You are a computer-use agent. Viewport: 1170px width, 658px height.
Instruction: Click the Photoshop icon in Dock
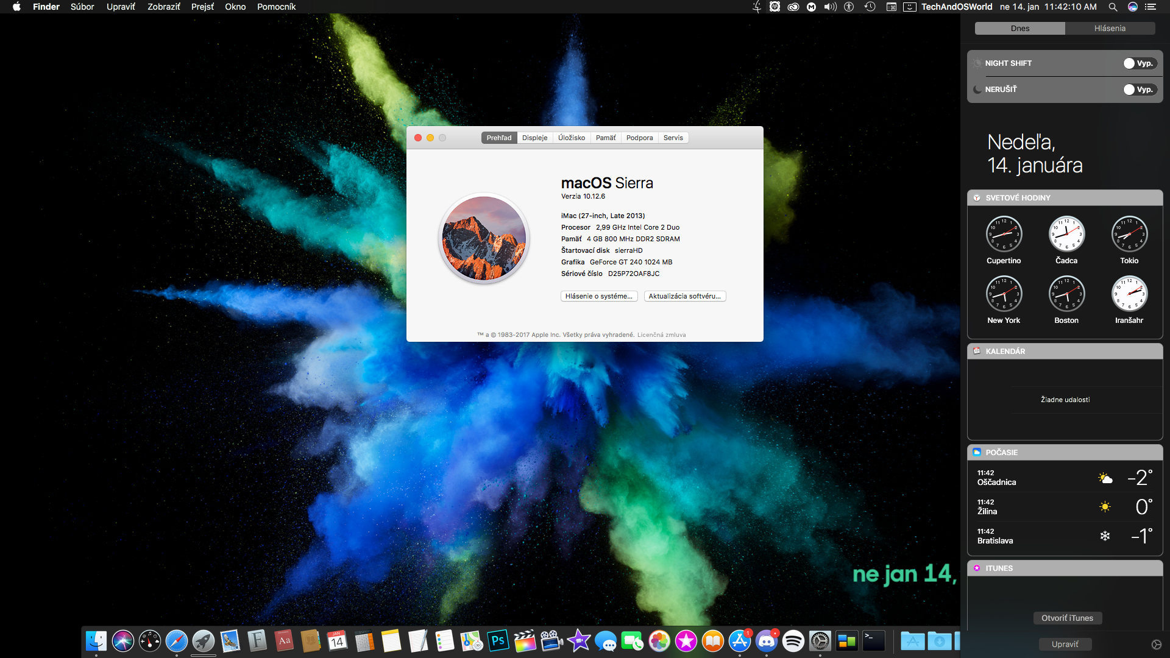(497, 641)
